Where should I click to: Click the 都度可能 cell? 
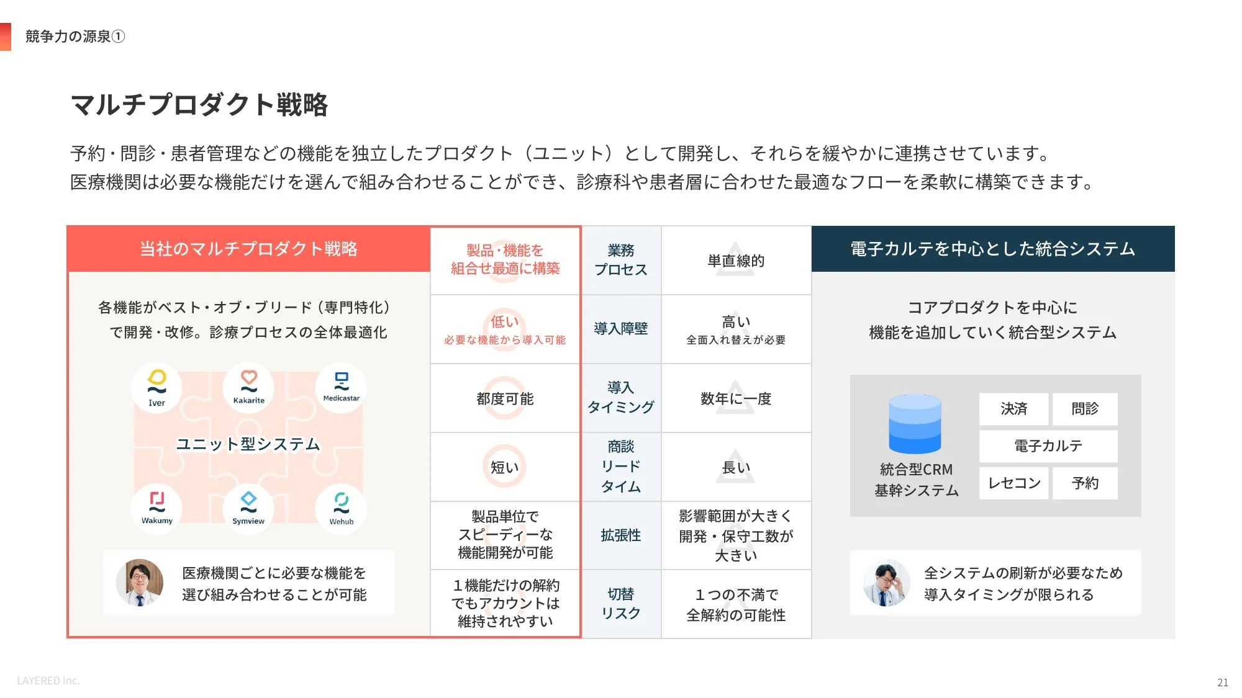(505, 398)
